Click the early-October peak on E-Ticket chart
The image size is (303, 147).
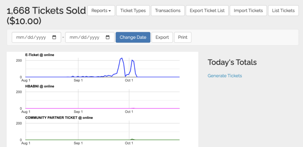coord(132,60)
